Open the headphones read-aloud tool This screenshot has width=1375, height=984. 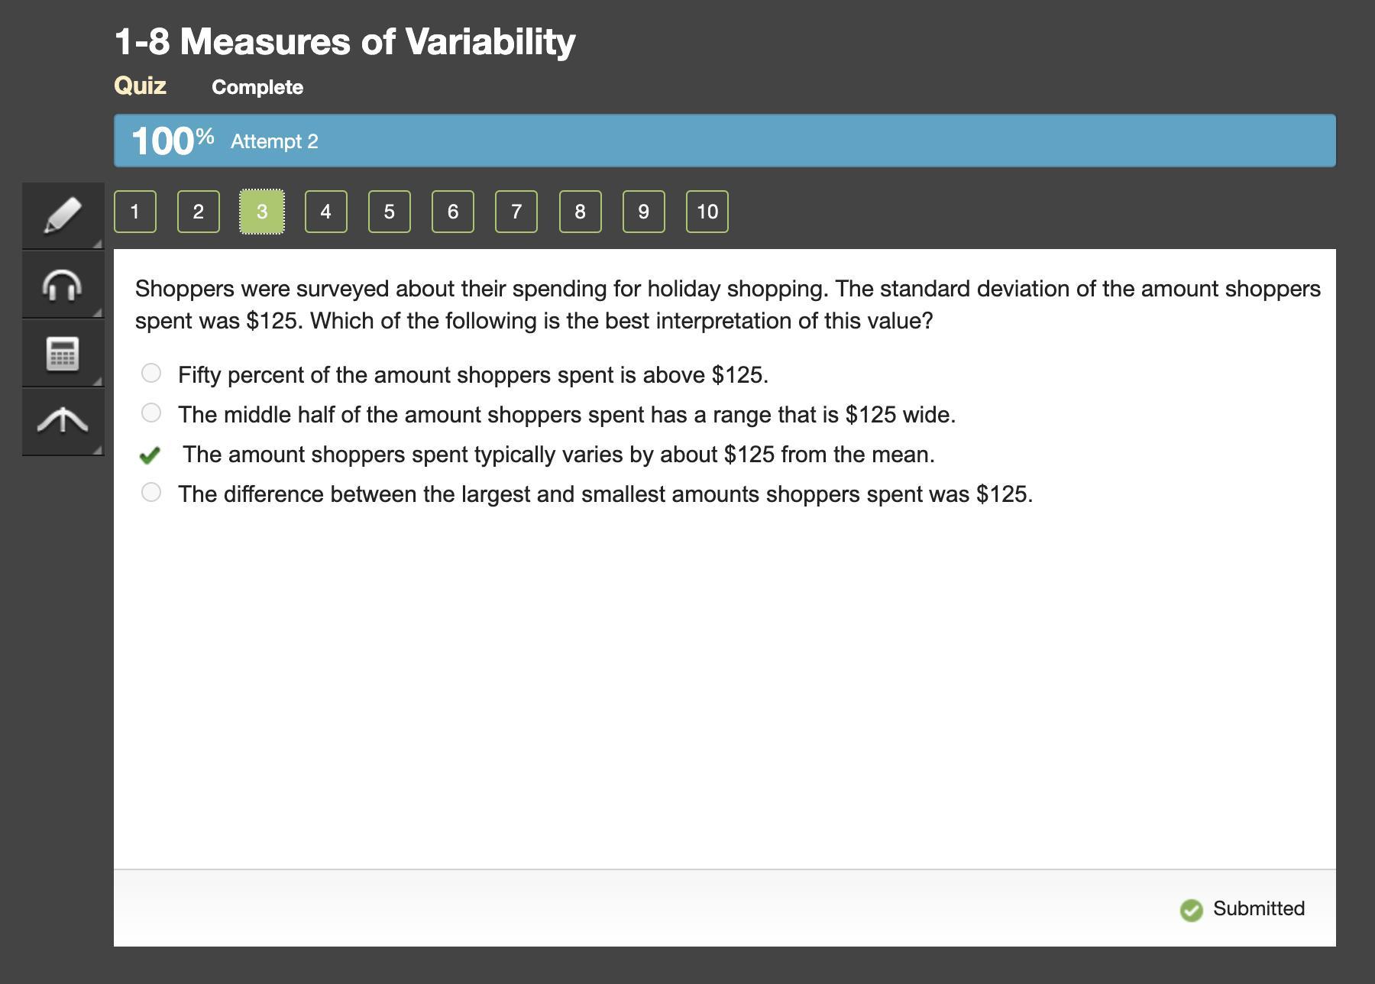[63, 286]
